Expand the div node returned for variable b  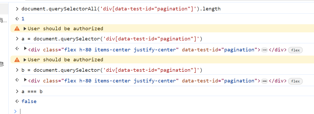[x=25, y=80]
